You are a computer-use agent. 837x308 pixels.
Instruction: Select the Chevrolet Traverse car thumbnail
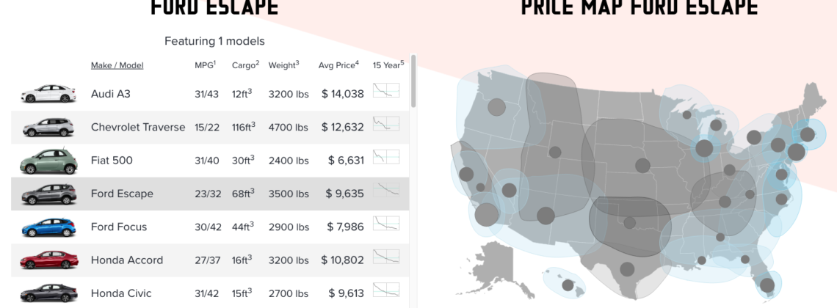pyautogui.click(x=48, y=128)
